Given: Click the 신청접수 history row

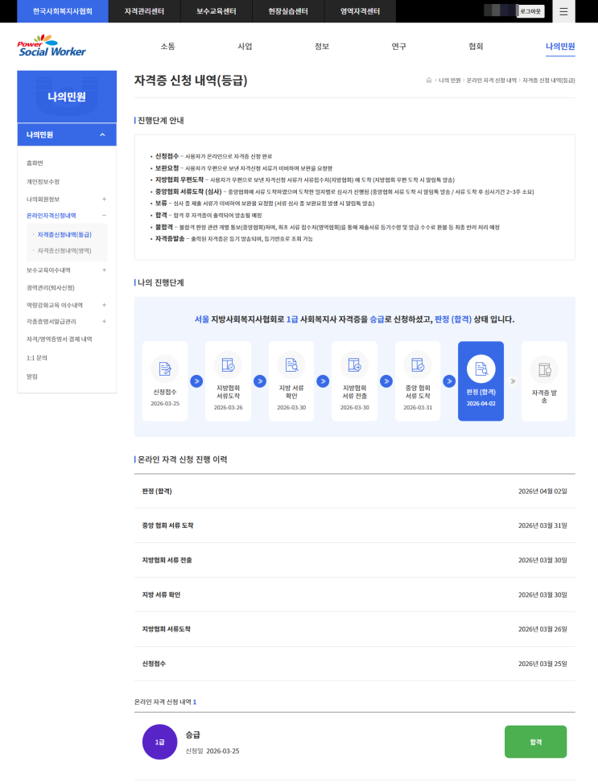Looking at the screenshot, I should (x=355, y=664).
